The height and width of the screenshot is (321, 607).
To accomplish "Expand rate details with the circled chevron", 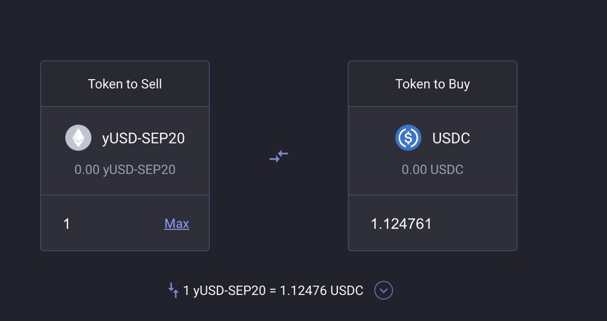I will [x=384, y=290].
